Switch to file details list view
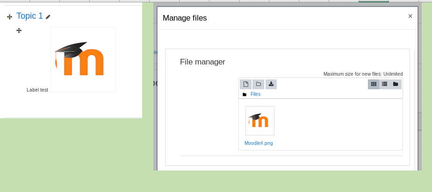This screenshot has height=192, width=432. (x=385, y=84)
